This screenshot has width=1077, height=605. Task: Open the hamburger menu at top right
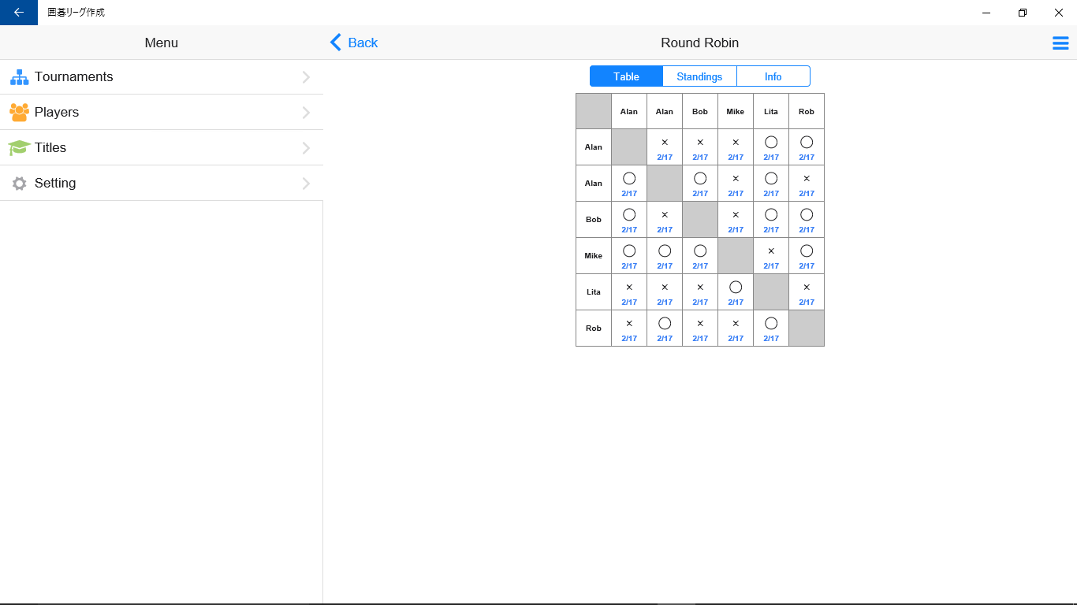(1060, 43)
